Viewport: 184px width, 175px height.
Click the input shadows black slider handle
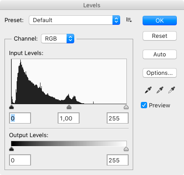(x=12, y=107)
